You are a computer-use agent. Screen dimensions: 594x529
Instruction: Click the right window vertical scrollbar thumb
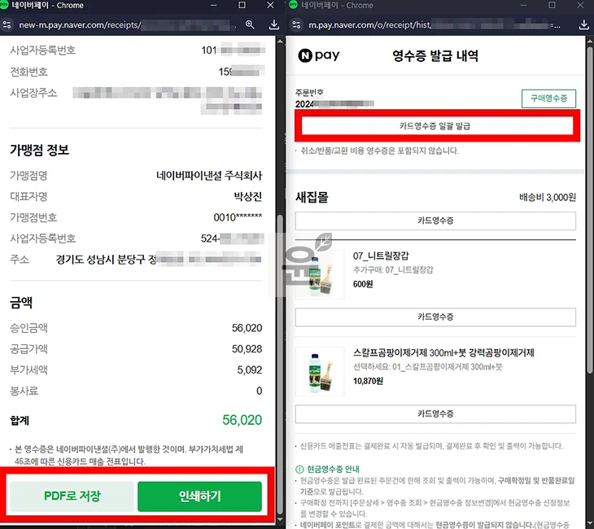tap(589, 210)
